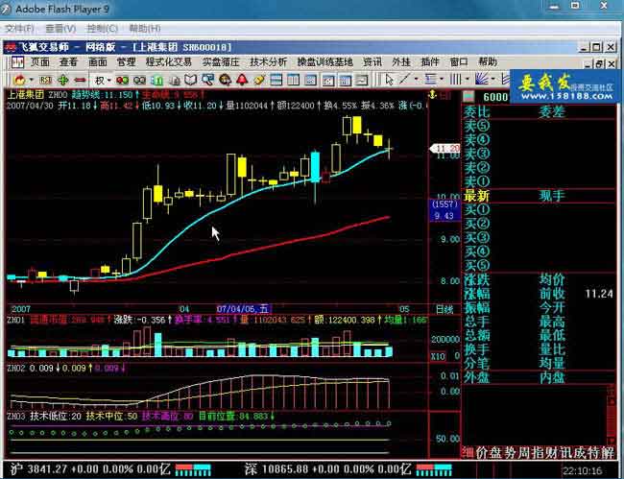Open the 技术分析 menu
This screenshot has height=479, width=624.
[268, 62]
